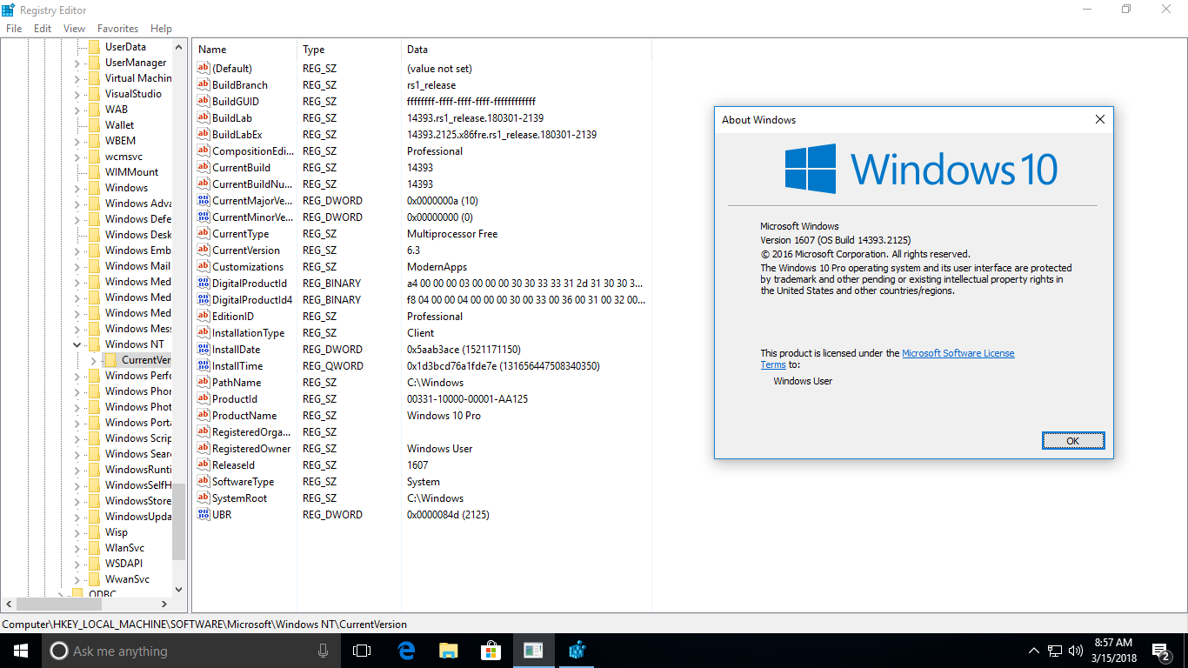Launch Microsoft Edge from the taskbar

coord(405,651)
